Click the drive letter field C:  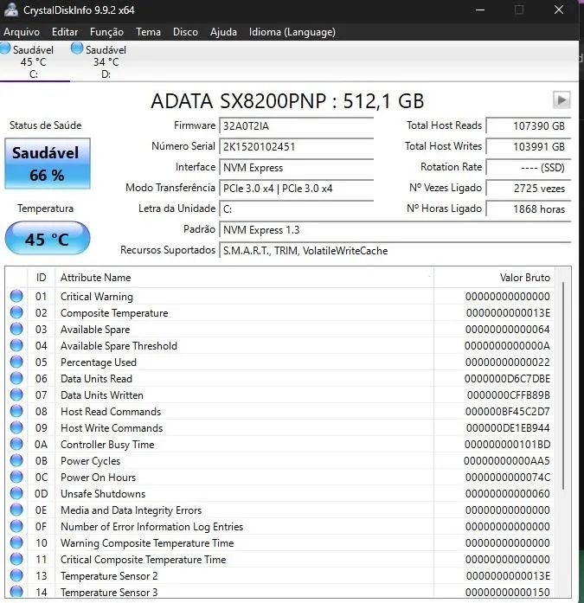[296, 208]
